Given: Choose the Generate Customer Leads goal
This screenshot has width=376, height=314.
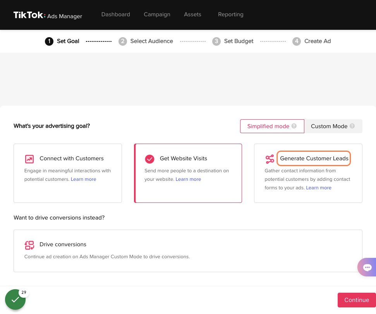Looking at the screenshot, I should point(308,173).
